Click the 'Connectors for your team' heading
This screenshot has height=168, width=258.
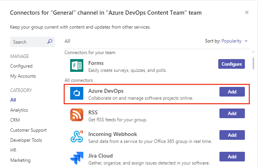[x=90, y=53]
